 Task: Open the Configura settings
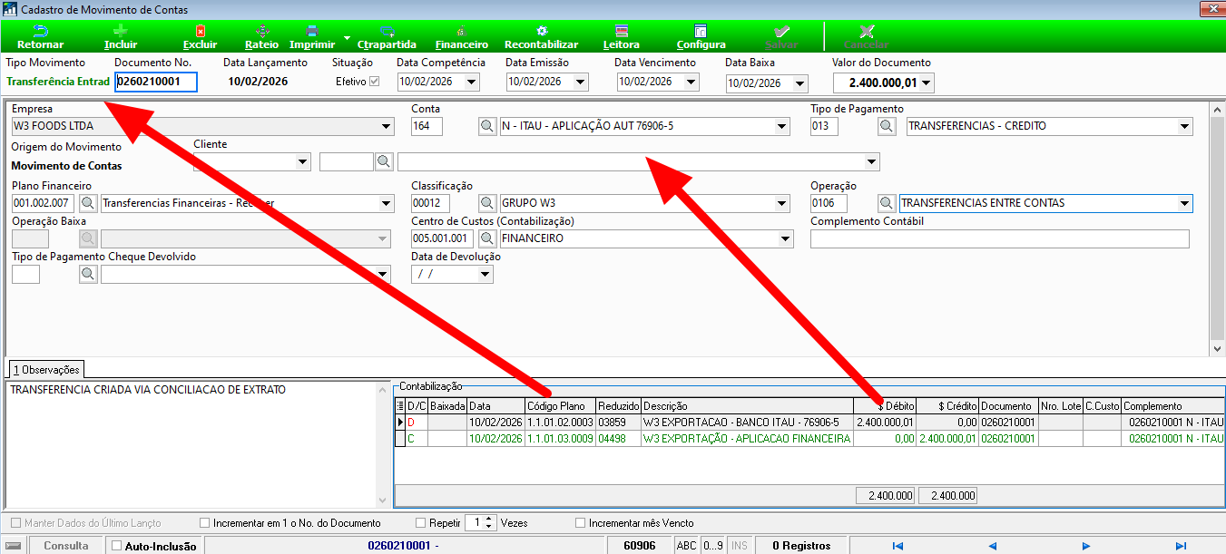tap(701, 37)
